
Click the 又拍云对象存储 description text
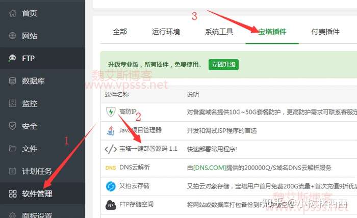[272, 186]
